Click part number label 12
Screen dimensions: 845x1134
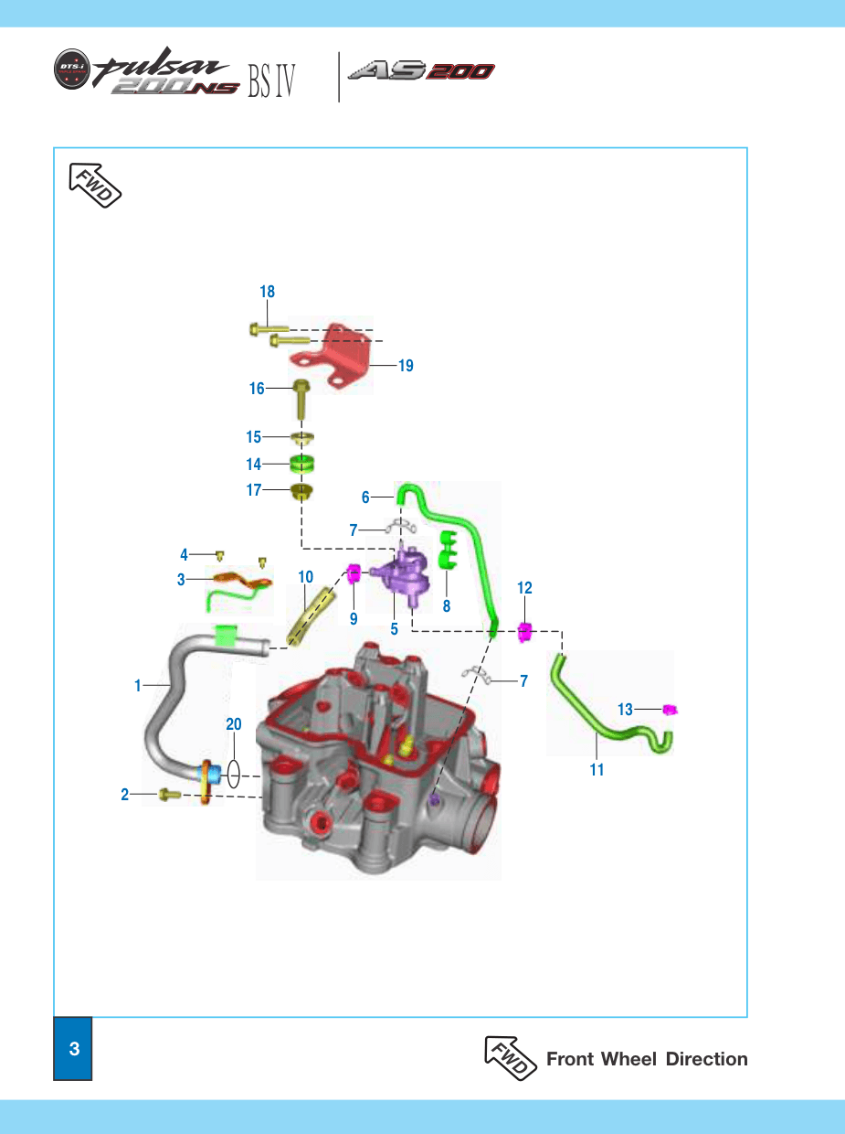pyautogui.click(x=524, y=588)
